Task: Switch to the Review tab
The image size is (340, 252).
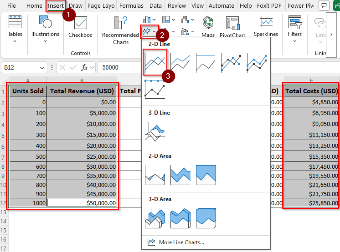Action: pyautogui.click(x=177, y=5)
